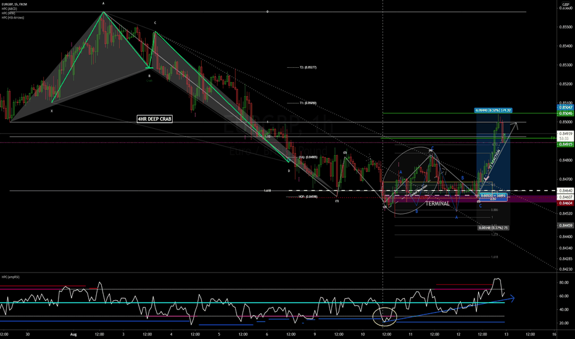
Task: Select the (1A): (0.84805) level label
Action: coord(308,157)
